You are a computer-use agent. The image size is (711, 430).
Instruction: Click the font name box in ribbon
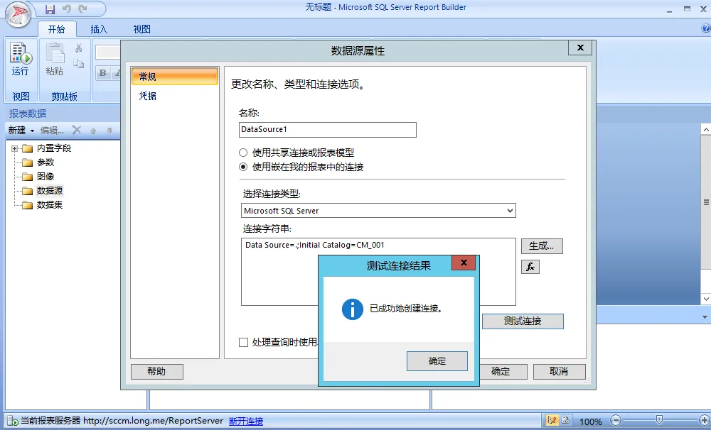(108, 52)
